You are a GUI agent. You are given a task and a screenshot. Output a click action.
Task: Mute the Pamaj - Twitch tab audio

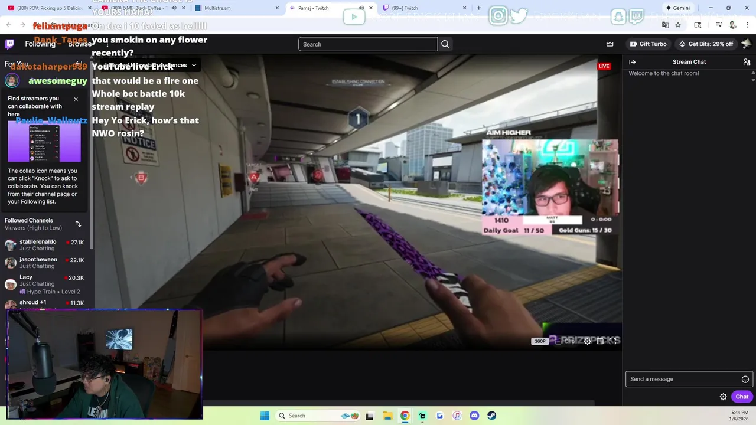(x=361, y=8)
